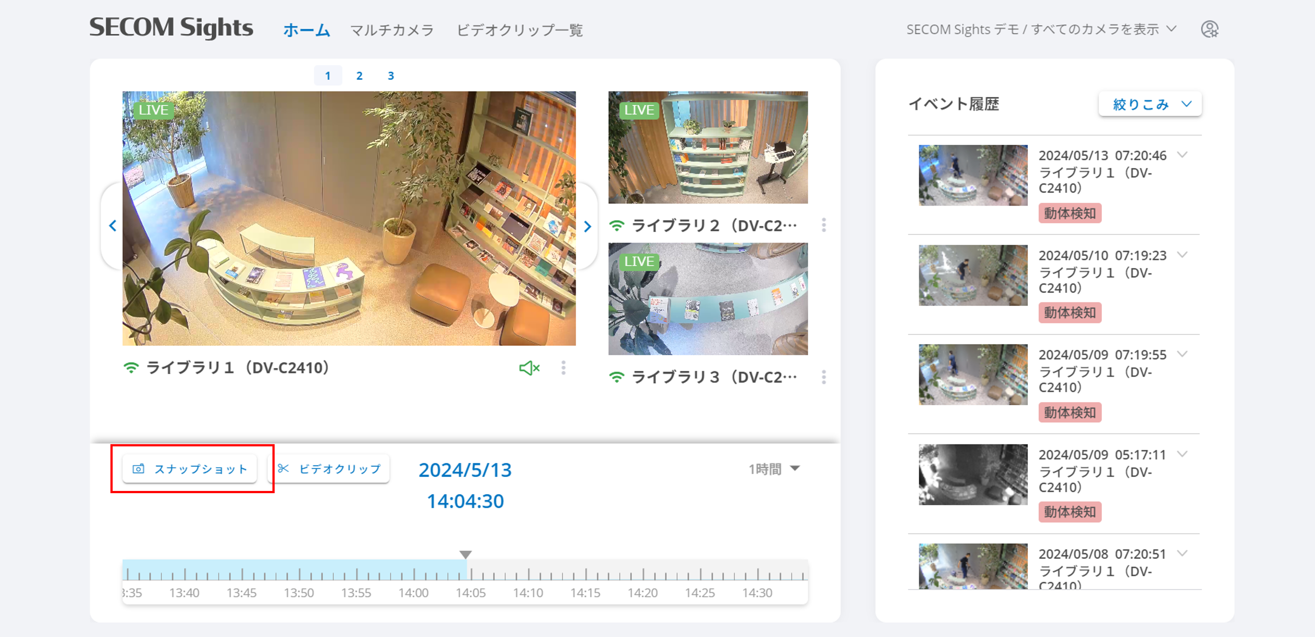Open event thumbnail from 2024/05/13 07:20:46
1315x637 pixels.
973,175
